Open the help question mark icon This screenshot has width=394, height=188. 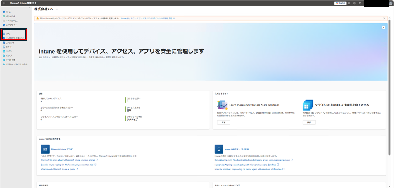point(360,3)
